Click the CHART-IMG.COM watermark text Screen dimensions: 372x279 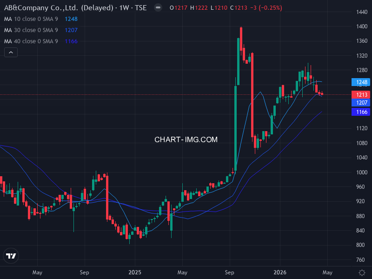coord(186,139)
